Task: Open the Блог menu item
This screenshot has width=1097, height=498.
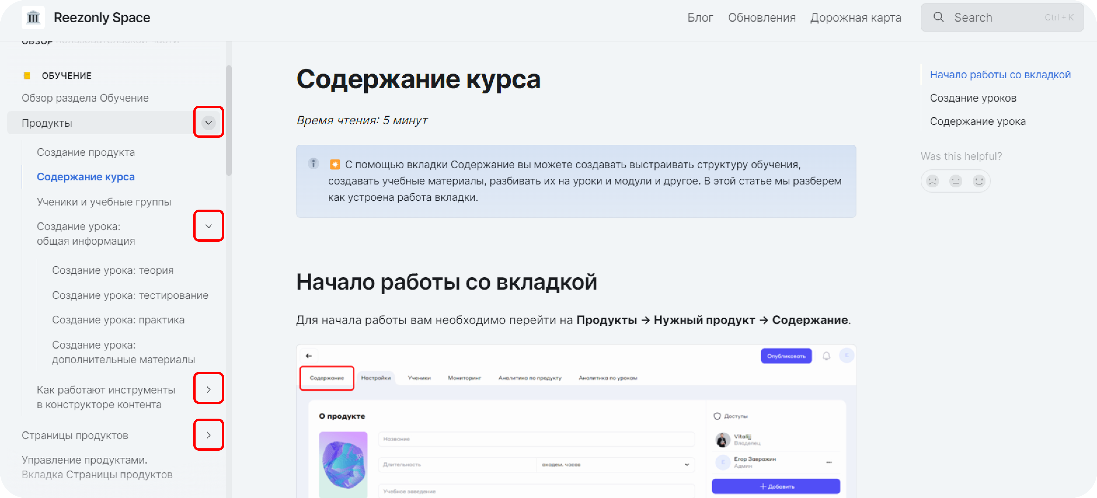Action: (700, 18)
